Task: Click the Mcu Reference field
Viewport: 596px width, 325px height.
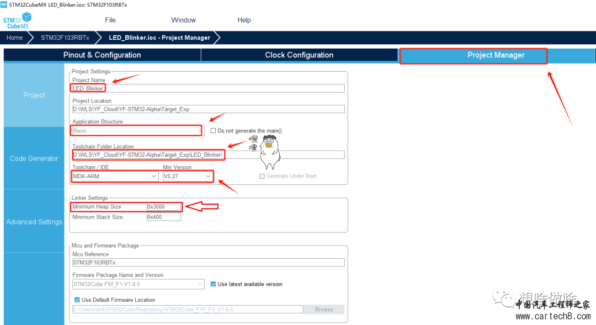Action: click(208, 263)
